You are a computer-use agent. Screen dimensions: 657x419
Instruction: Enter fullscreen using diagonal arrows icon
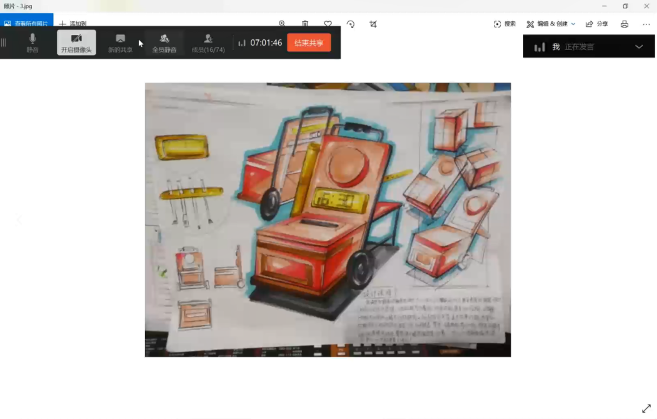646,408
